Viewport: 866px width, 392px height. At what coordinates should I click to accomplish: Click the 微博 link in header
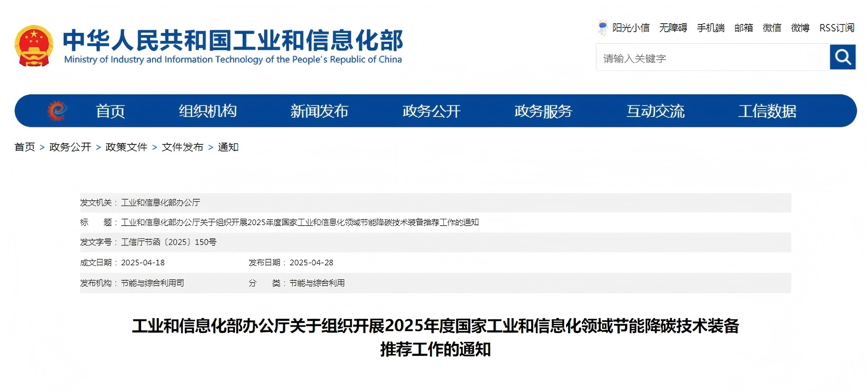pos(800,28)
